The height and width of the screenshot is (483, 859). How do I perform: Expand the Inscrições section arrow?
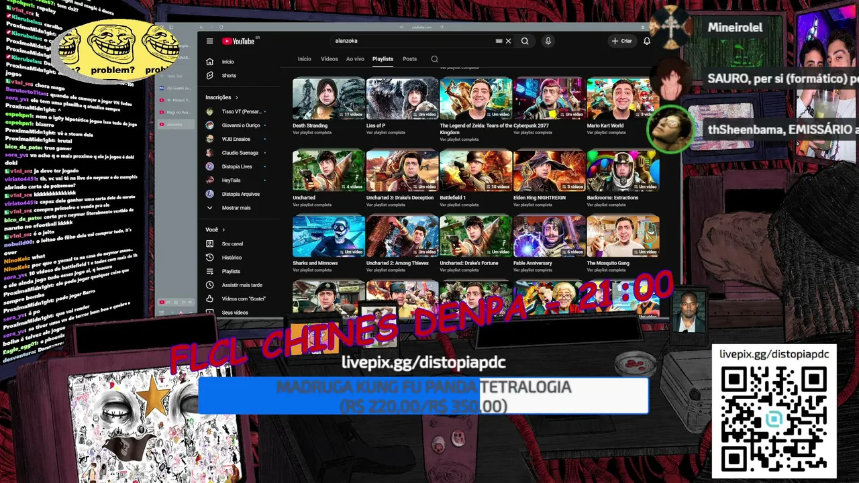(236, 97)
